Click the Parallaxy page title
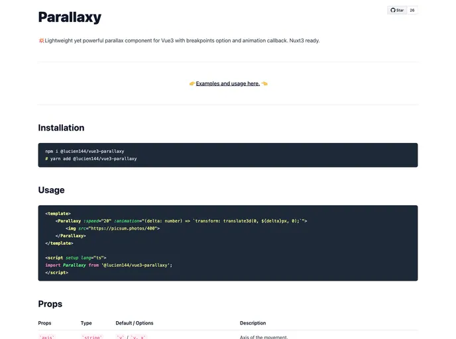 [70, 17]
